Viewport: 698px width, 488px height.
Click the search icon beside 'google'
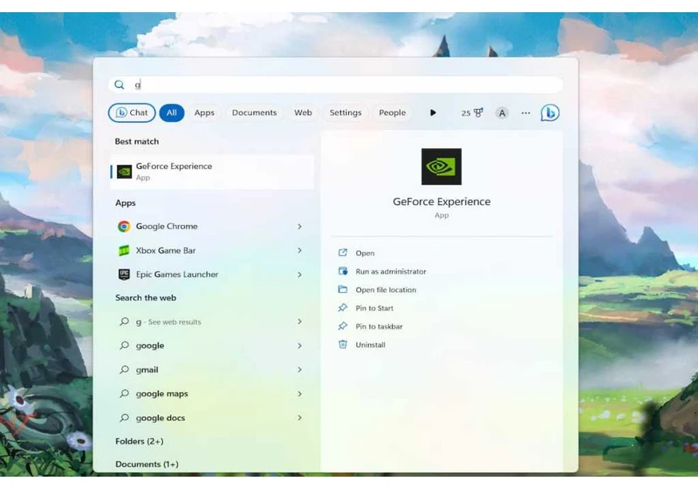point(124,345)
